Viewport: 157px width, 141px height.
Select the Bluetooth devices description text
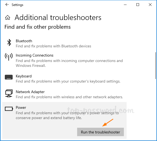(53, 46)
